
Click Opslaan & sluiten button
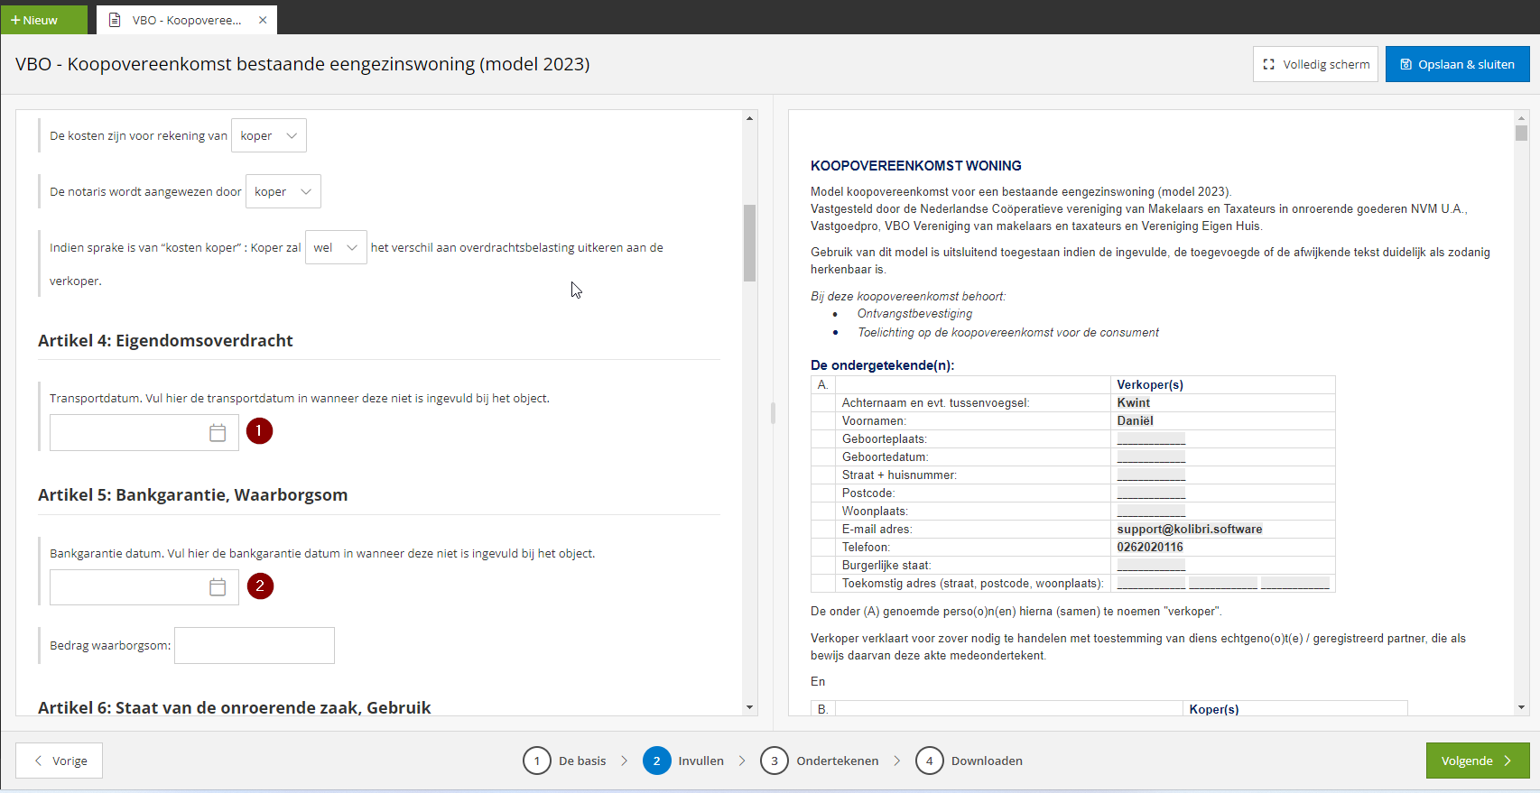(x=1457, y=64)
